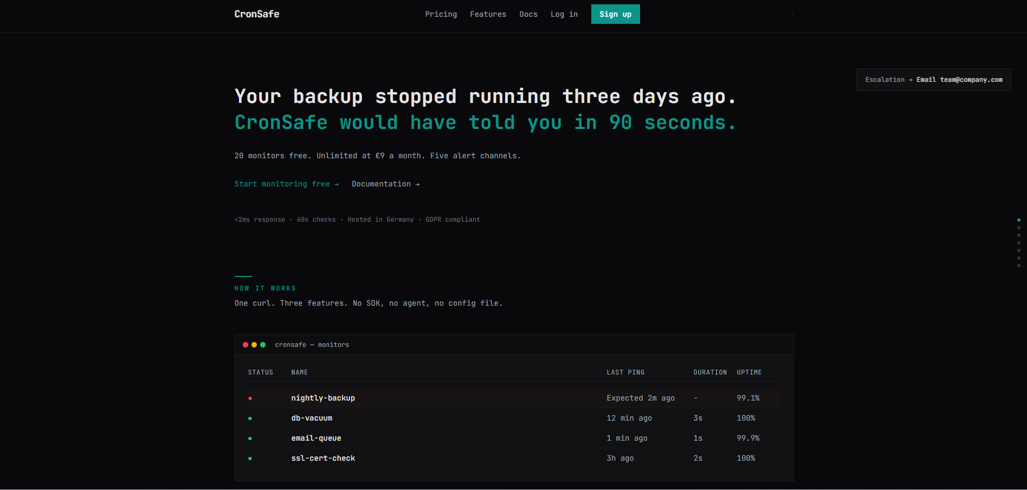Click the green status dot for ssl-cert-check
Screen dimensions: 1027x490
tap(250, 459)
